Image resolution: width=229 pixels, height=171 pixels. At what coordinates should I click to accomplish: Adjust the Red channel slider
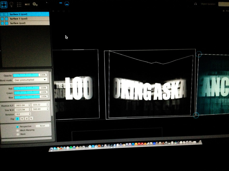[26, 88]
